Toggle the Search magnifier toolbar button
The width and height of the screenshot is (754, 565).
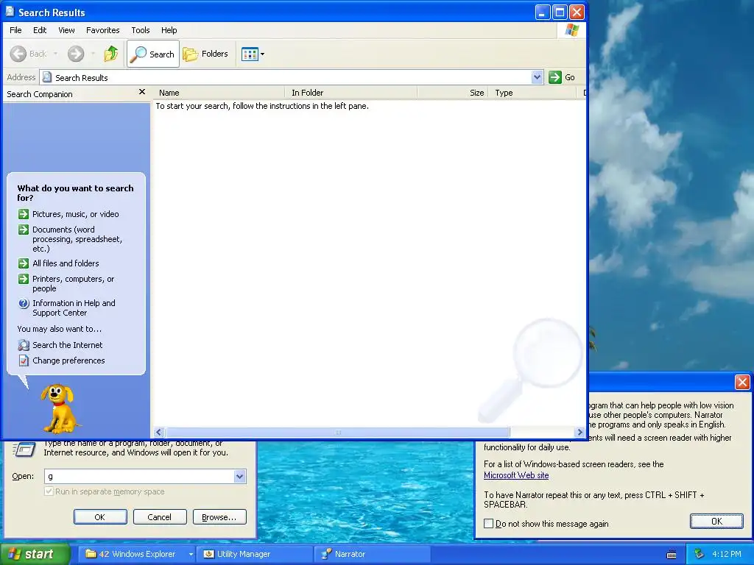153,54
